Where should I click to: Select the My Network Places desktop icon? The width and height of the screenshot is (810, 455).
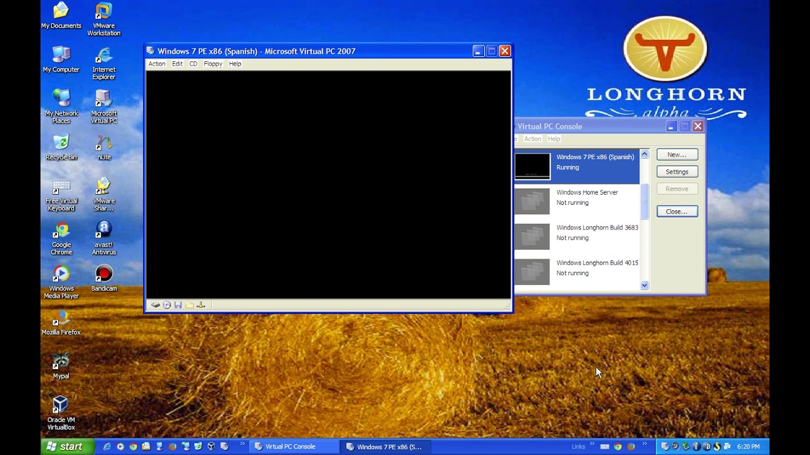[x=61, y=107]
